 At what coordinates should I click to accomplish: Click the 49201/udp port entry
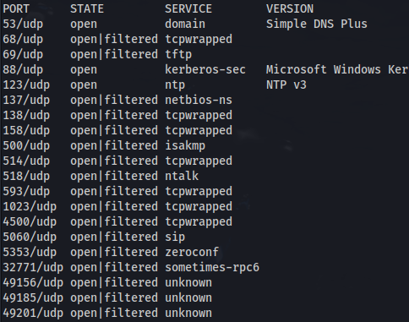[33, 313]
